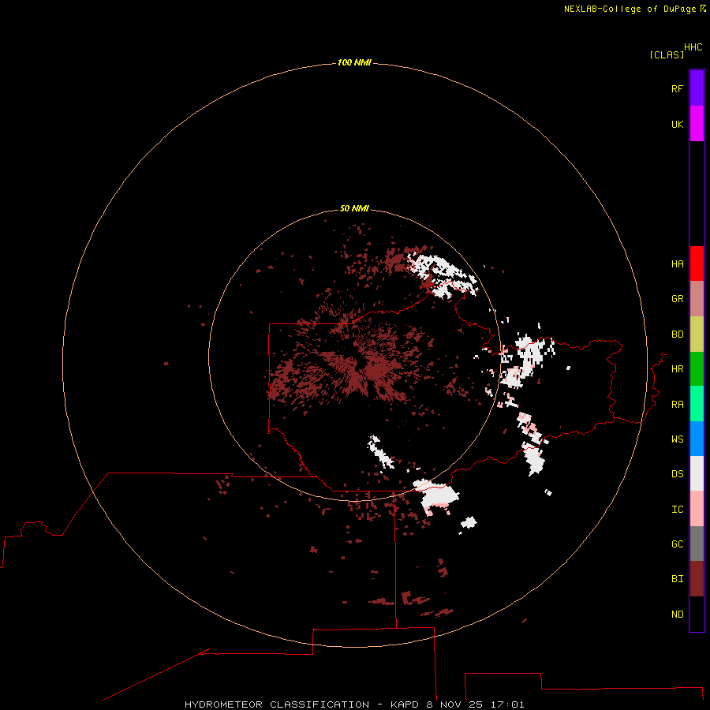Click the RF legend label

coord(678,88)
